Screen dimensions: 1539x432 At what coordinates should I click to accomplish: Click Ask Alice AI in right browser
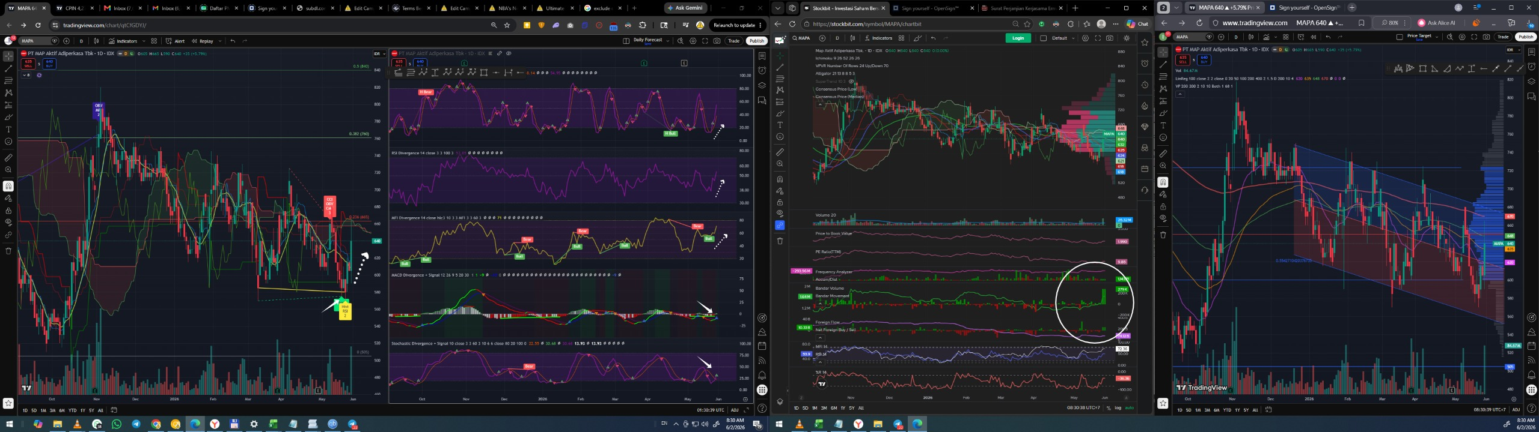1437,23
